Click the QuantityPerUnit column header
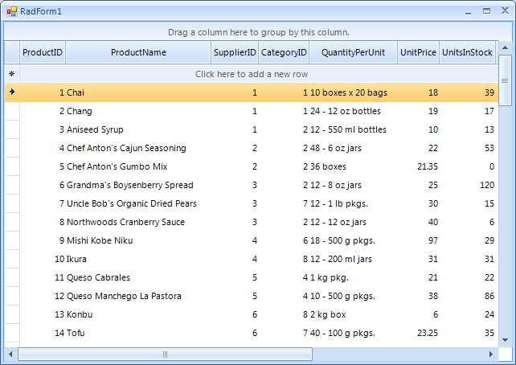516x365 pixels. (354, 52)
